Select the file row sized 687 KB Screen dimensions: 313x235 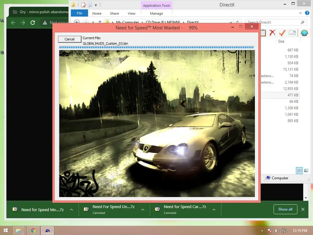pyautogui.click(x=280, y=50)
